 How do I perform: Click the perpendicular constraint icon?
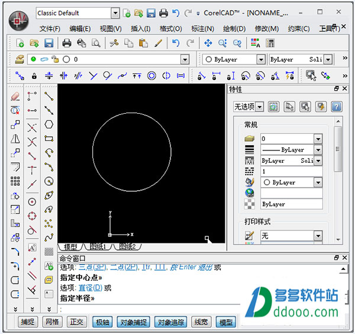click(x=93, y=76)
